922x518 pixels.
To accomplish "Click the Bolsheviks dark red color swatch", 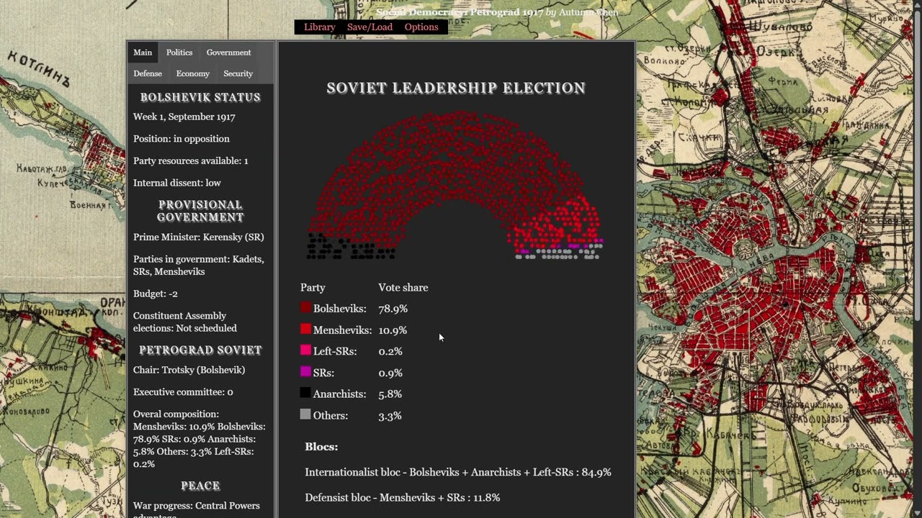I will [x=305, y=308].
